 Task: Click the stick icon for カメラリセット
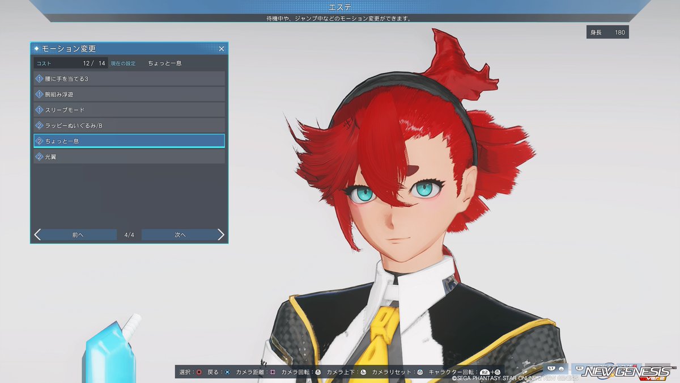pos(420,372)
